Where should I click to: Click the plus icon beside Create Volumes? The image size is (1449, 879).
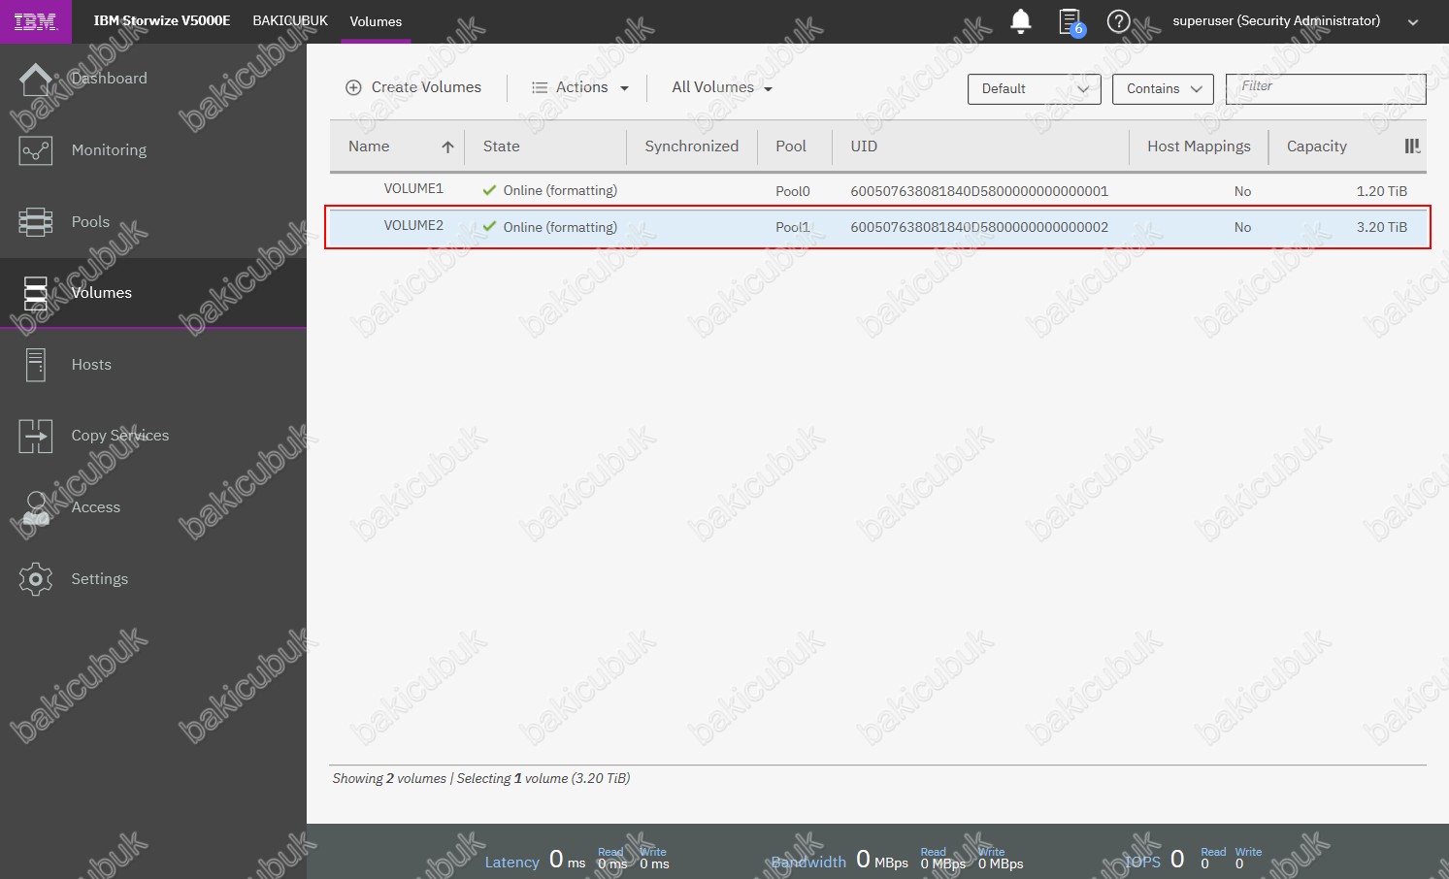[x=354, y=87]
